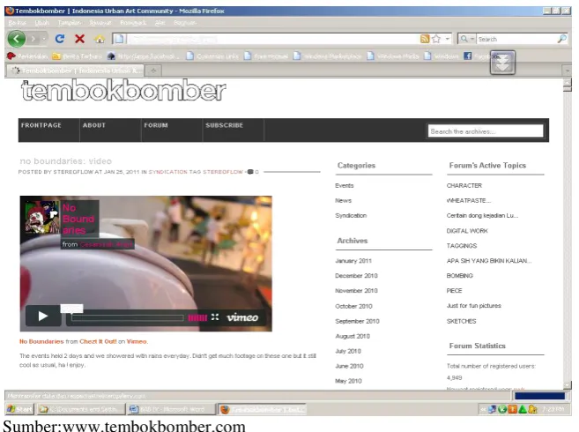Open the Syndication category link
The image size is (579, 432).
(x=351, y=215)
